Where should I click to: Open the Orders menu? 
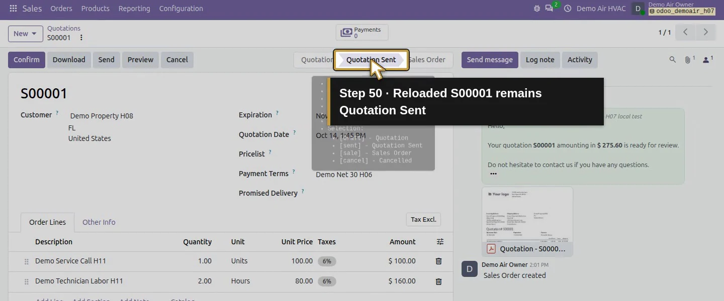(x=61, y=9)
